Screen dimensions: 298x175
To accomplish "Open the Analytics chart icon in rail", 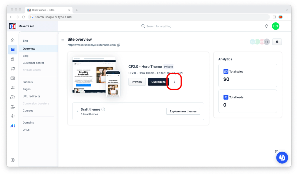I will (13, 88).
